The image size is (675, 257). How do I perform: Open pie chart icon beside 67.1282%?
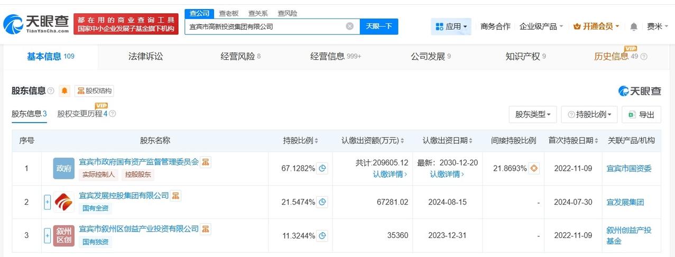[322, 169]
